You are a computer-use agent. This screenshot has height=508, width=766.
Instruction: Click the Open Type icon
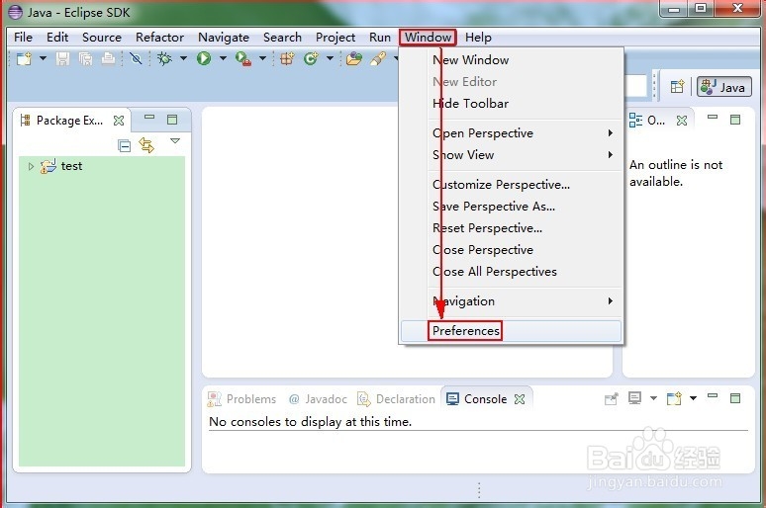354,59
